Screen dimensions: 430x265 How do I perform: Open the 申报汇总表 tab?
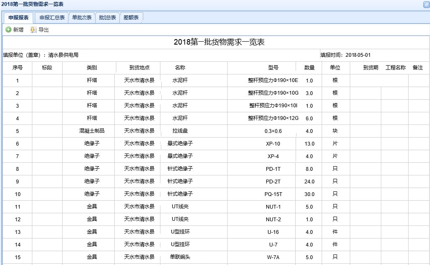[x=52, y=18]
